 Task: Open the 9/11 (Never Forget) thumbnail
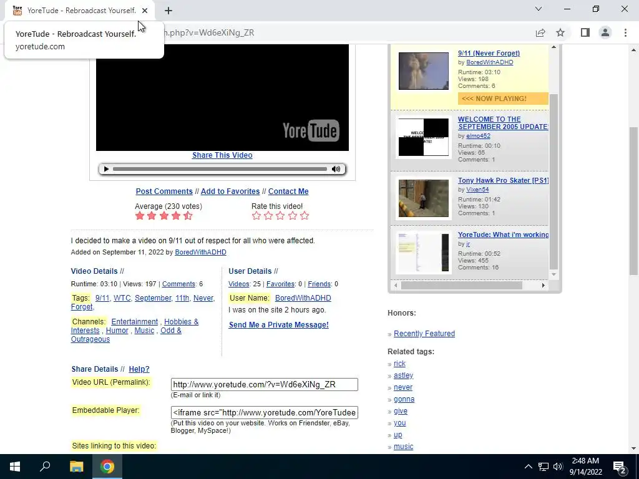[x=424, y=71]
